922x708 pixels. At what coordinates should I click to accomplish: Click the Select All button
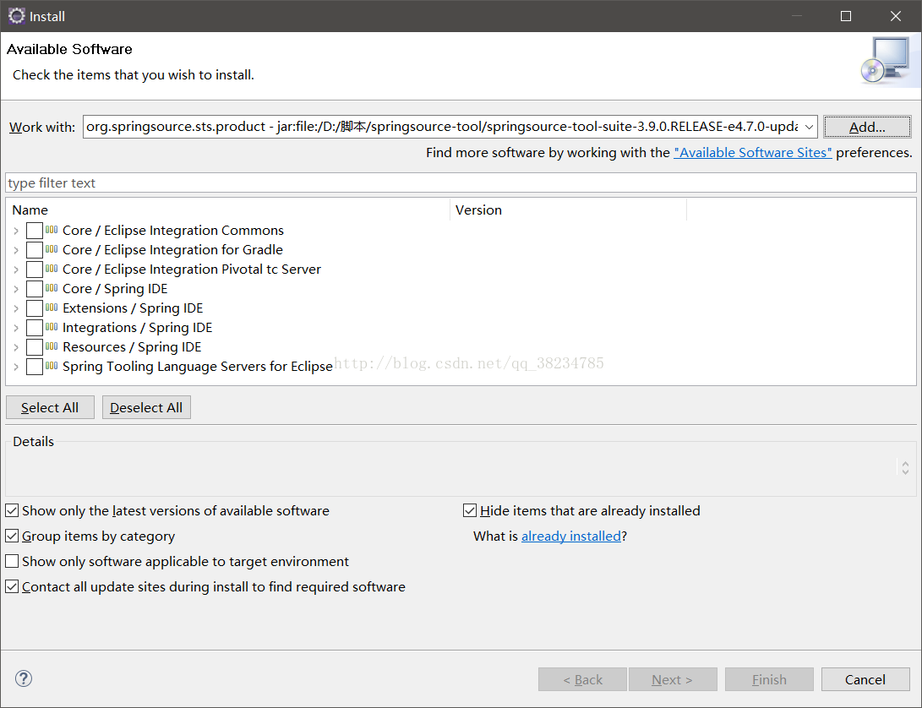pyautogui.click(x=50, y=407)
